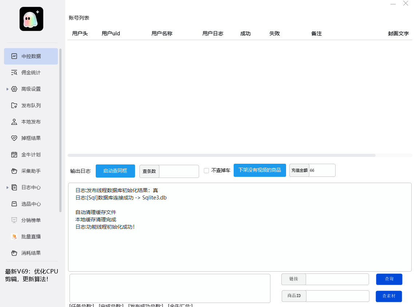
Task: Expand the 日志中心 tree arrow
Action: click(x=7, y=187)
